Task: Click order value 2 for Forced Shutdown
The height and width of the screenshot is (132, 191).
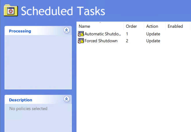Action: coord(127,41)
